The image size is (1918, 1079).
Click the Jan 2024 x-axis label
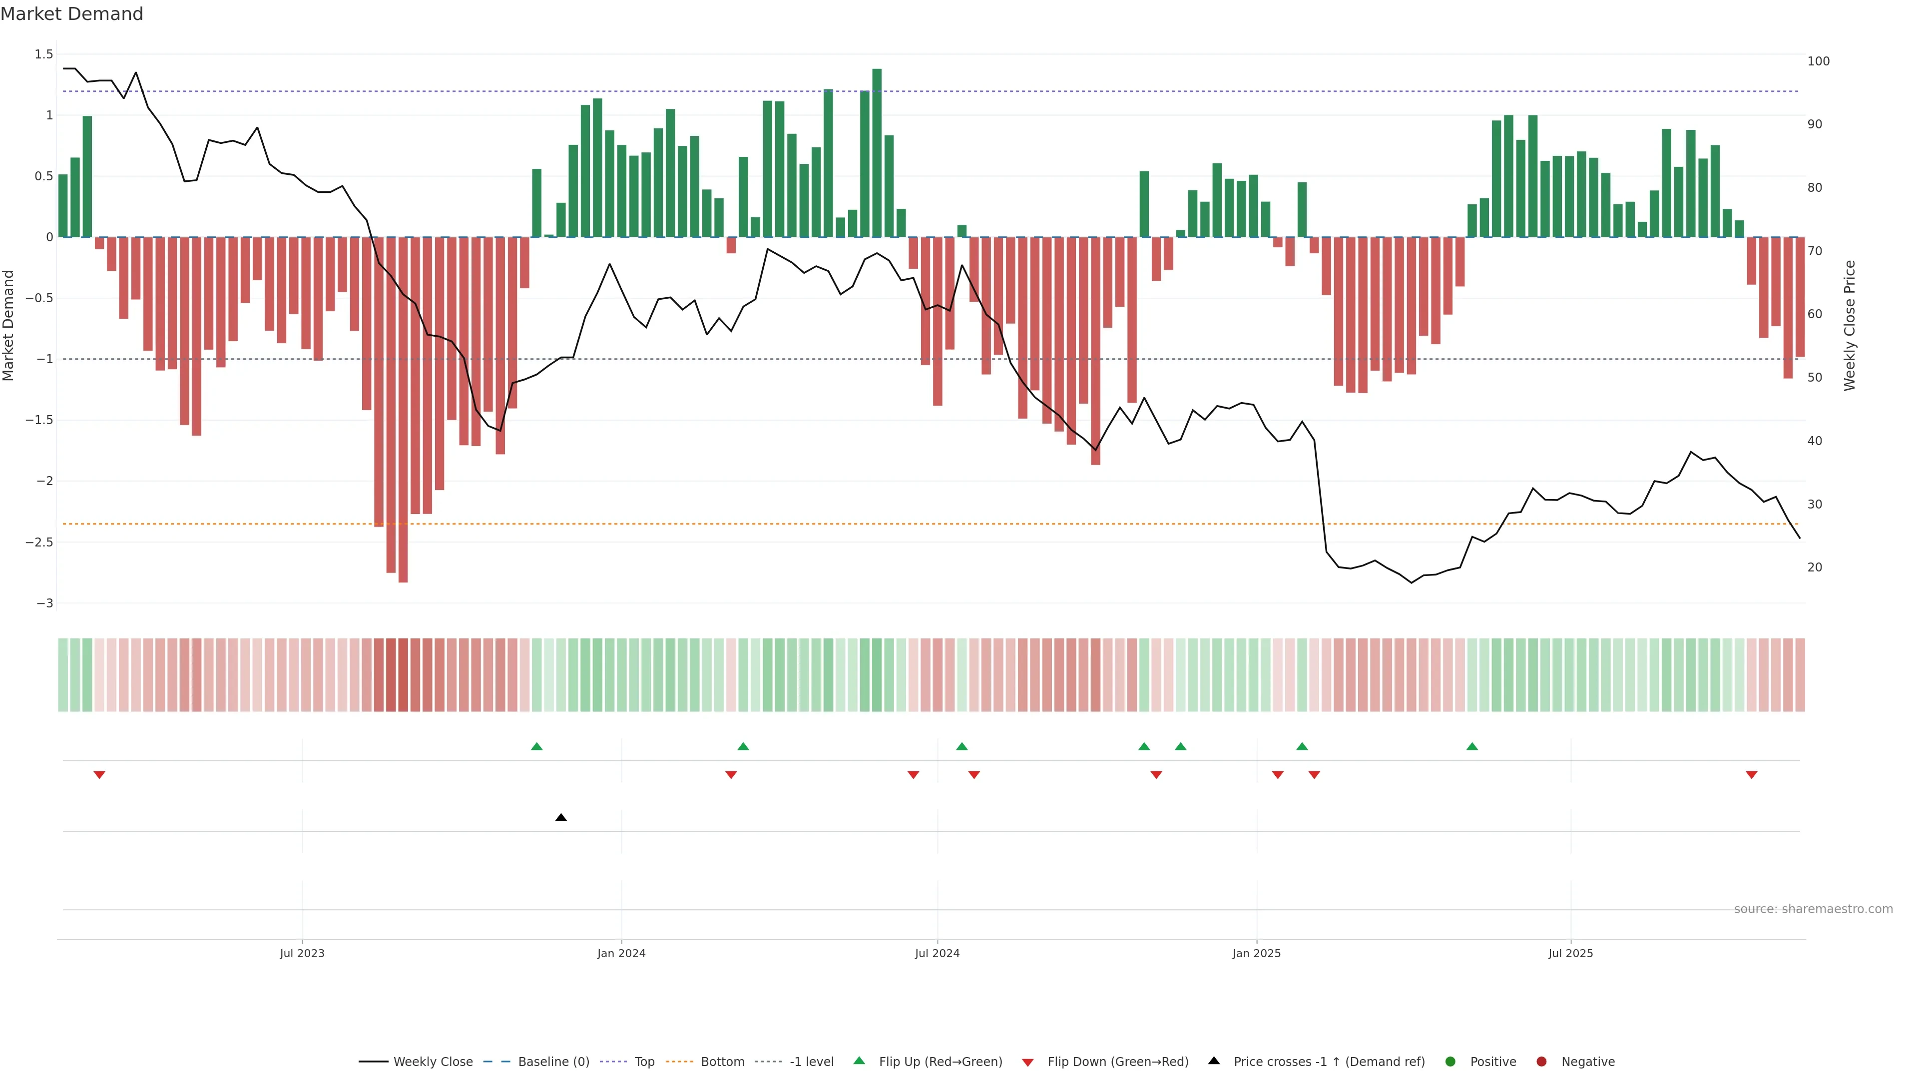[621, 953]
